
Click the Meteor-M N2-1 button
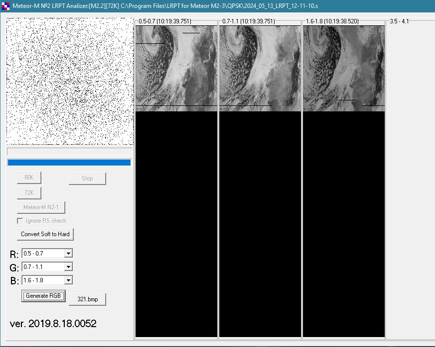(x=41, y=207)
